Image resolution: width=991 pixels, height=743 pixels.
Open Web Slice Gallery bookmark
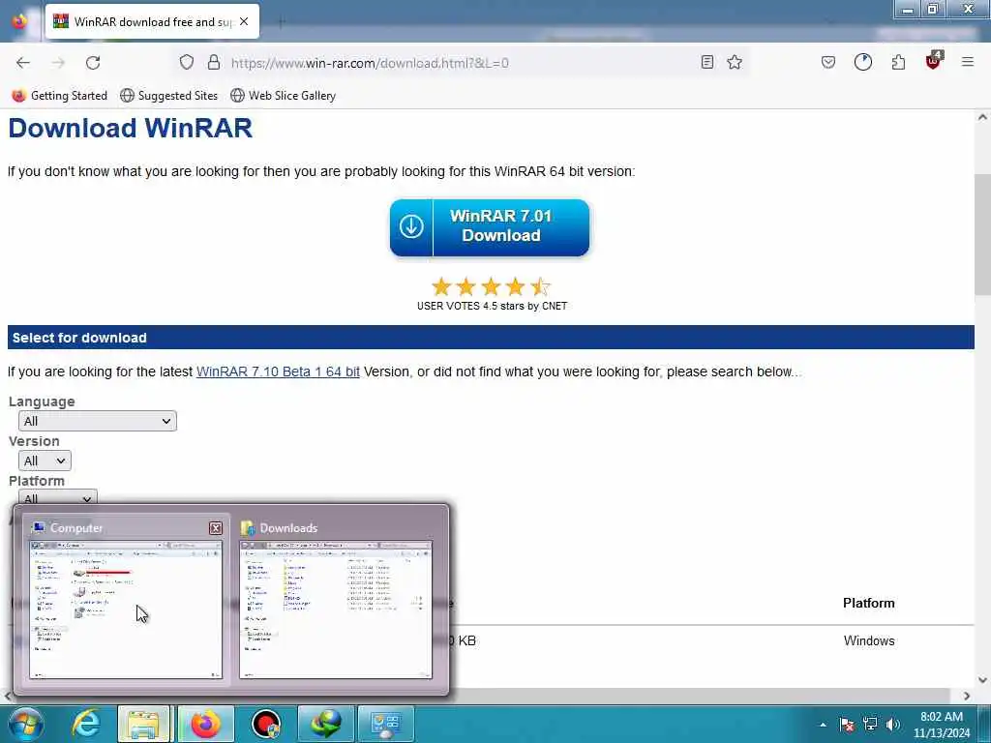[284, 96]
